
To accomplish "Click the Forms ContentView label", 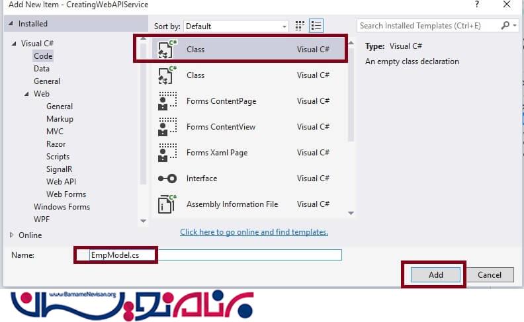I will [x=221, y=127].
